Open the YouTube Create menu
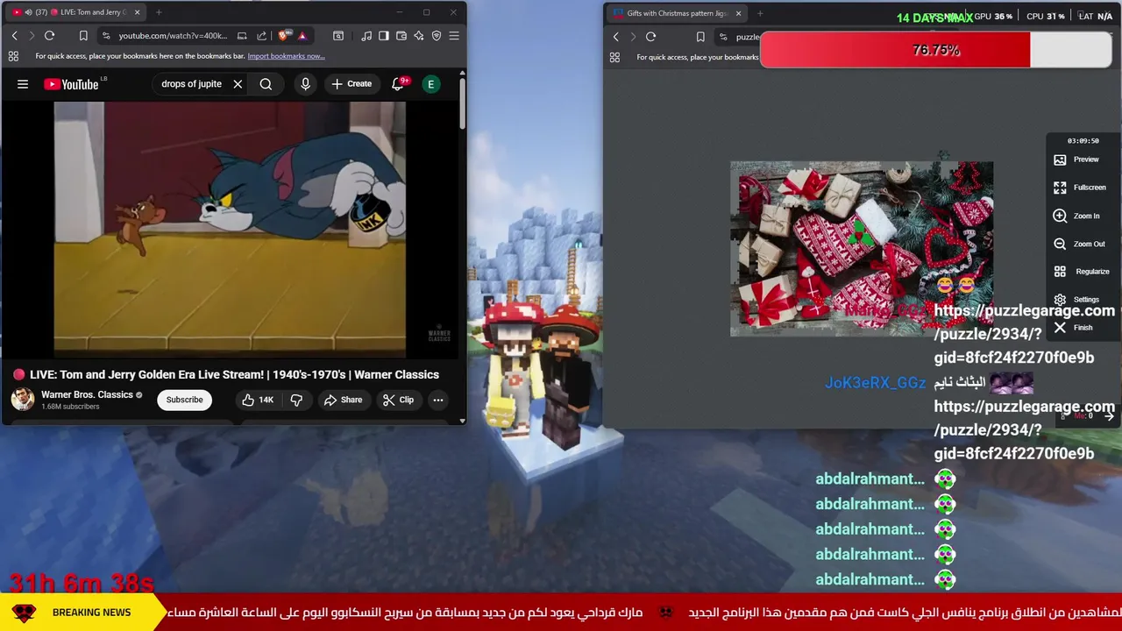 pyautogui.click(x=352, y=84)
